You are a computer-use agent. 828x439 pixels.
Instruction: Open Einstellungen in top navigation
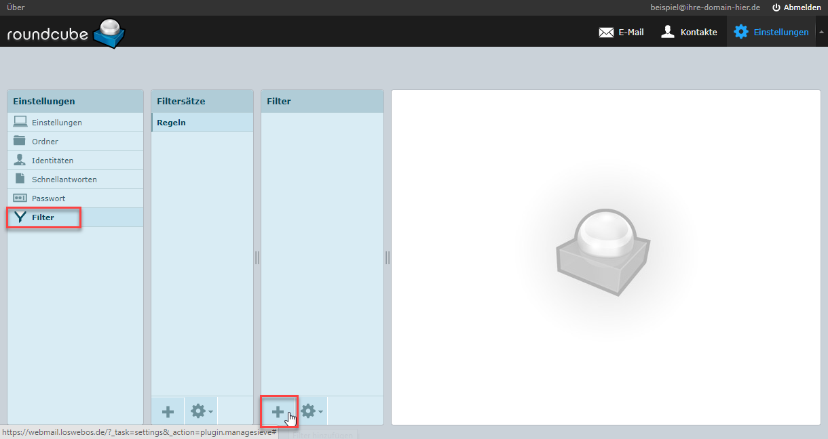pos(772,32)
